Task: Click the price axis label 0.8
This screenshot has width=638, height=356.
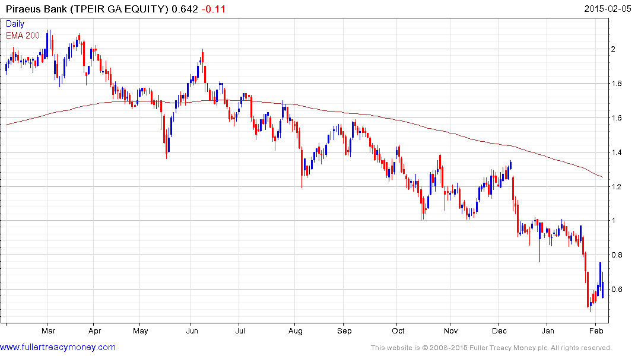Action: pyautogui.click(x=617, y=255)
